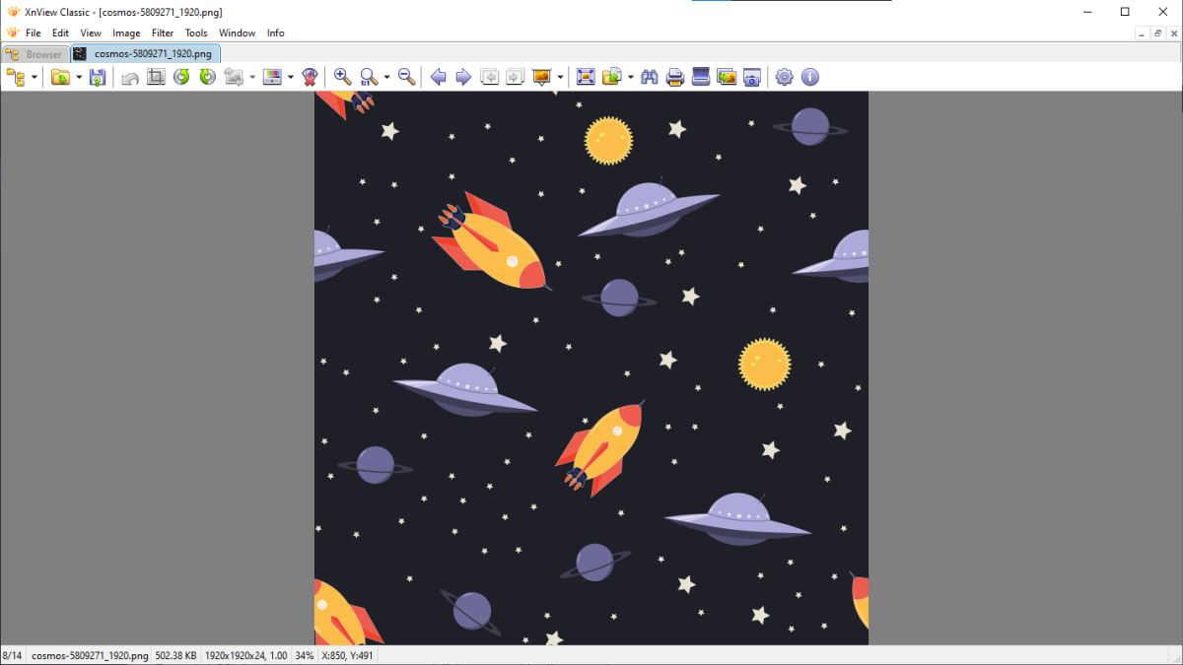Screen dimensions: 1183x665
Task: Acquire image from scanner
Action: point(700,76)
